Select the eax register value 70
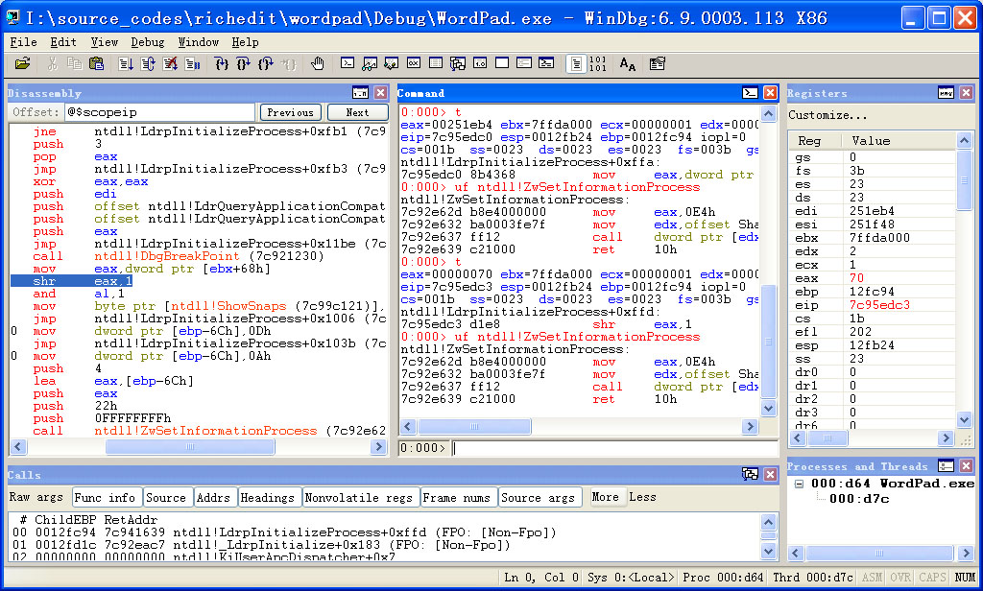This screenshot has width=983, height=591. point(856,278)
